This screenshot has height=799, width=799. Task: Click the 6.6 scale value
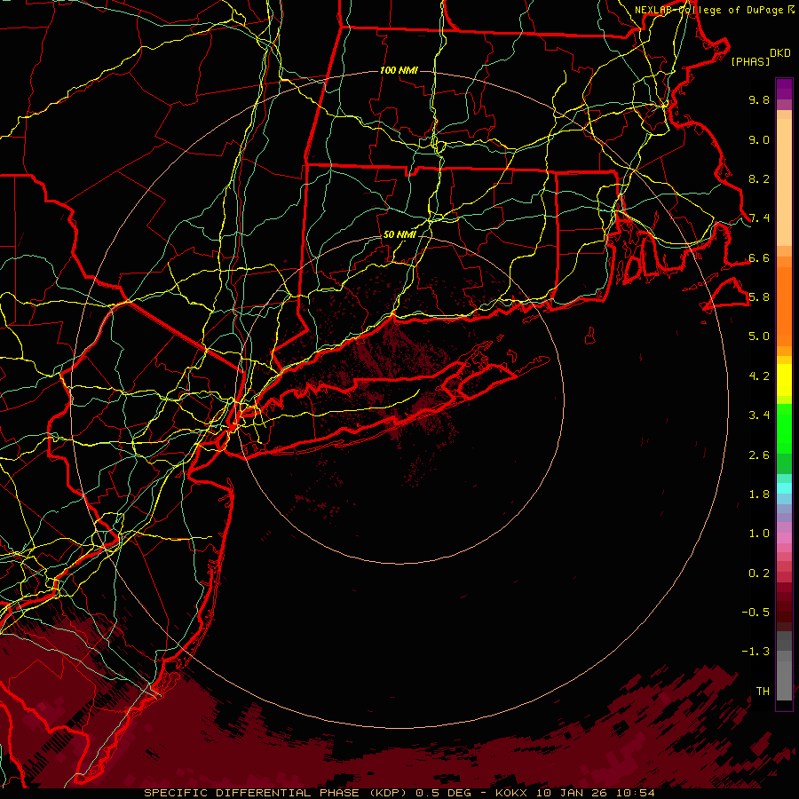759,257
